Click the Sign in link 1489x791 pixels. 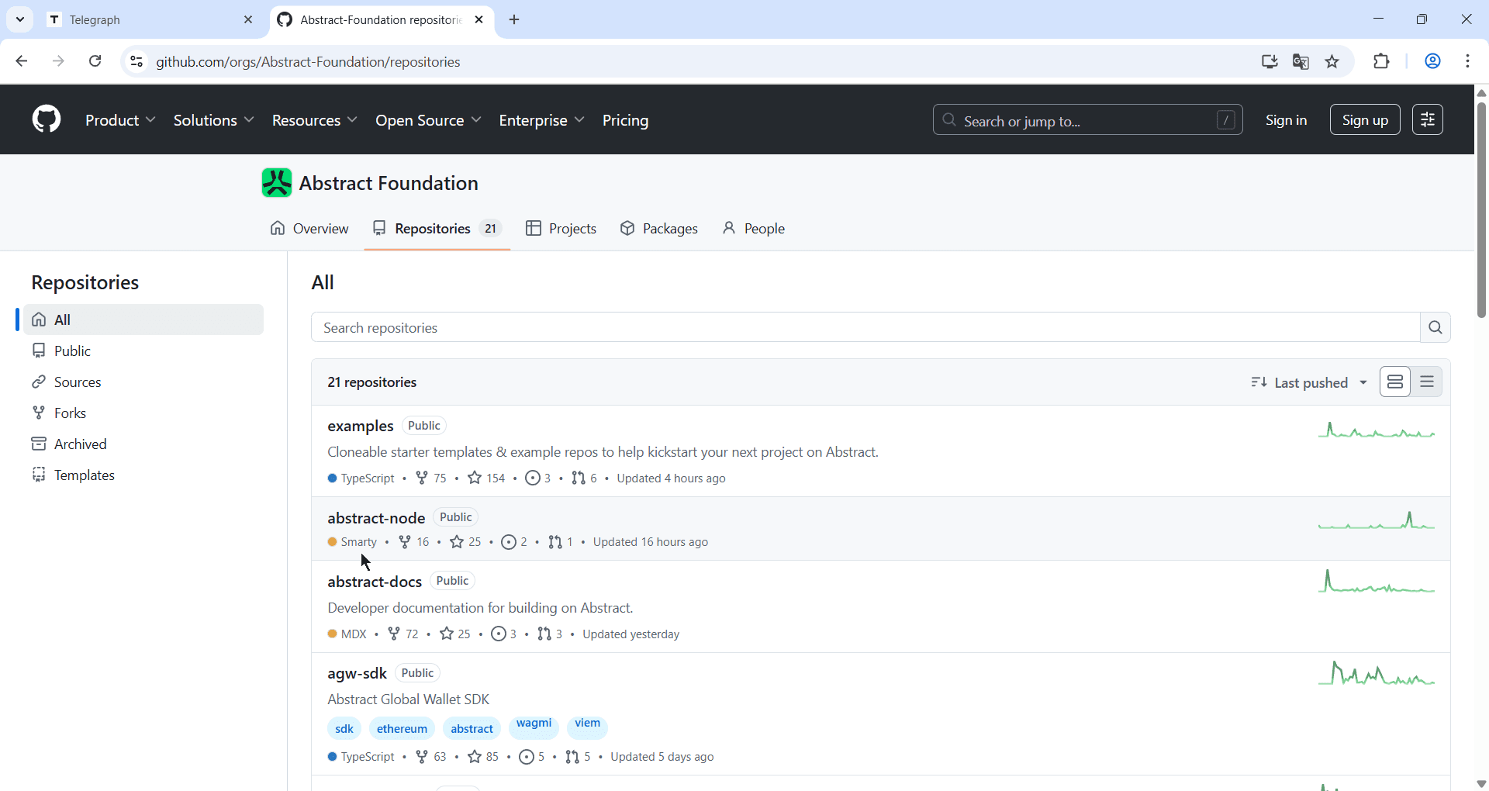point(1286,120)
